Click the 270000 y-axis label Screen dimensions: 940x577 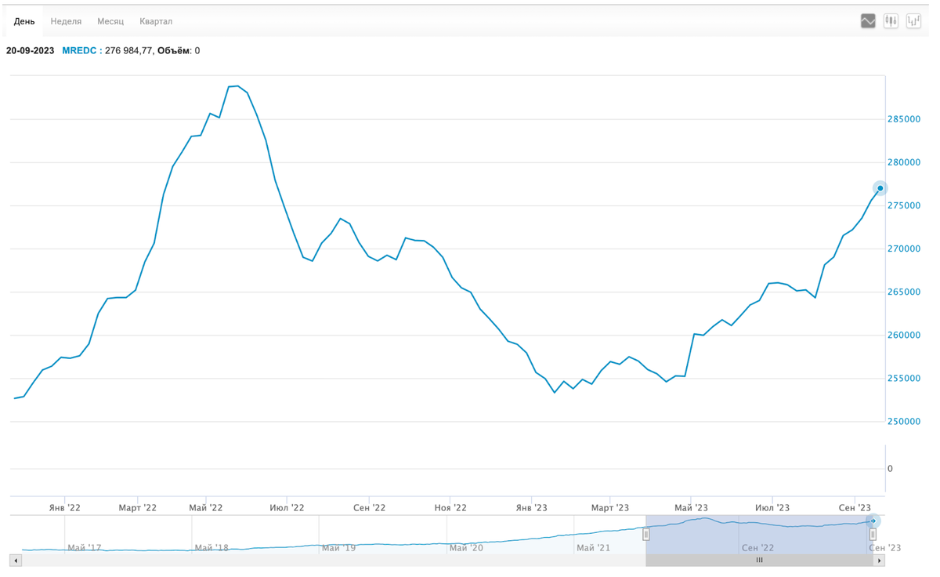point(903,249)
